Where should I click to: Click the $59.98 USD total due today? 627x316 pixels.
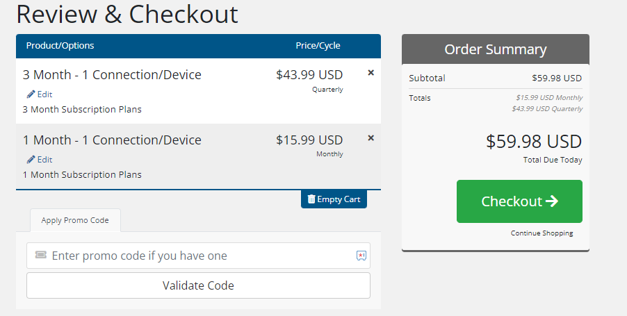coord(533,142)
